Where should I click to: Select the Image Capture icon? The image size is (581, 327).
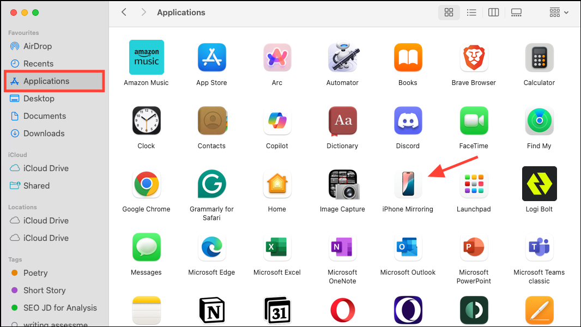343,184
